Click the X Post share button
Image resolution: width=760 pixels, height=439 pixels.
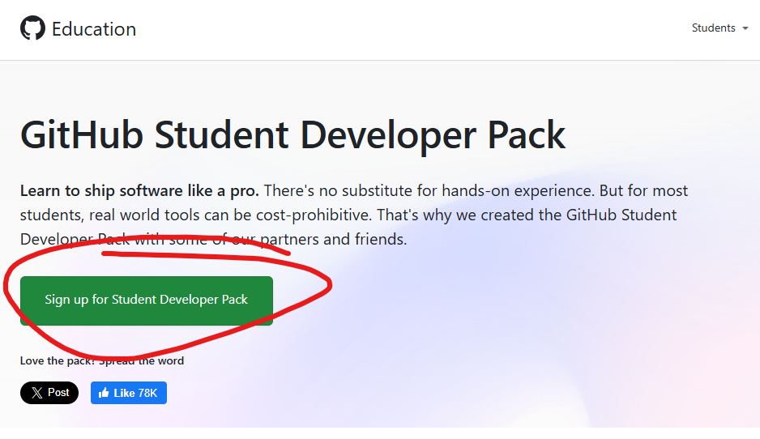pos(49,393)
